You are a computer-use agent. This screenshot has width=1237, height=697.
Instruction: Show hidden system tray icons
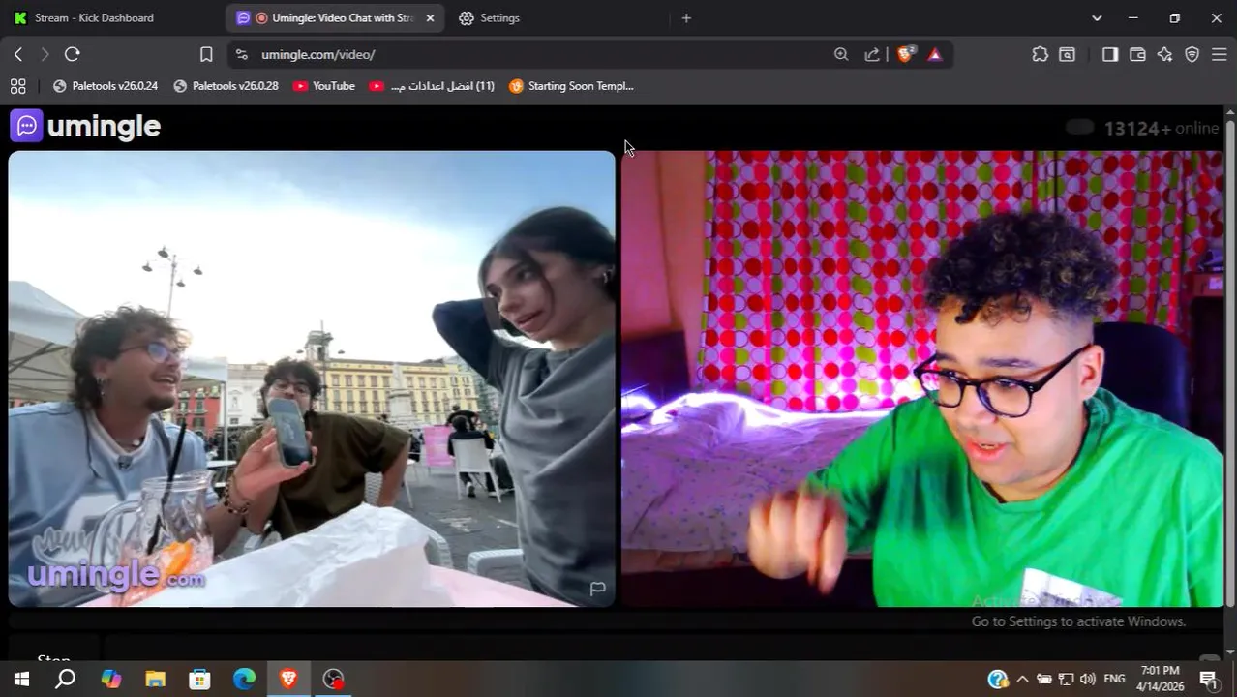1022,679
